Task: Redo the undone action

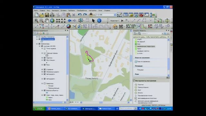Action: (x=85, y=15)
